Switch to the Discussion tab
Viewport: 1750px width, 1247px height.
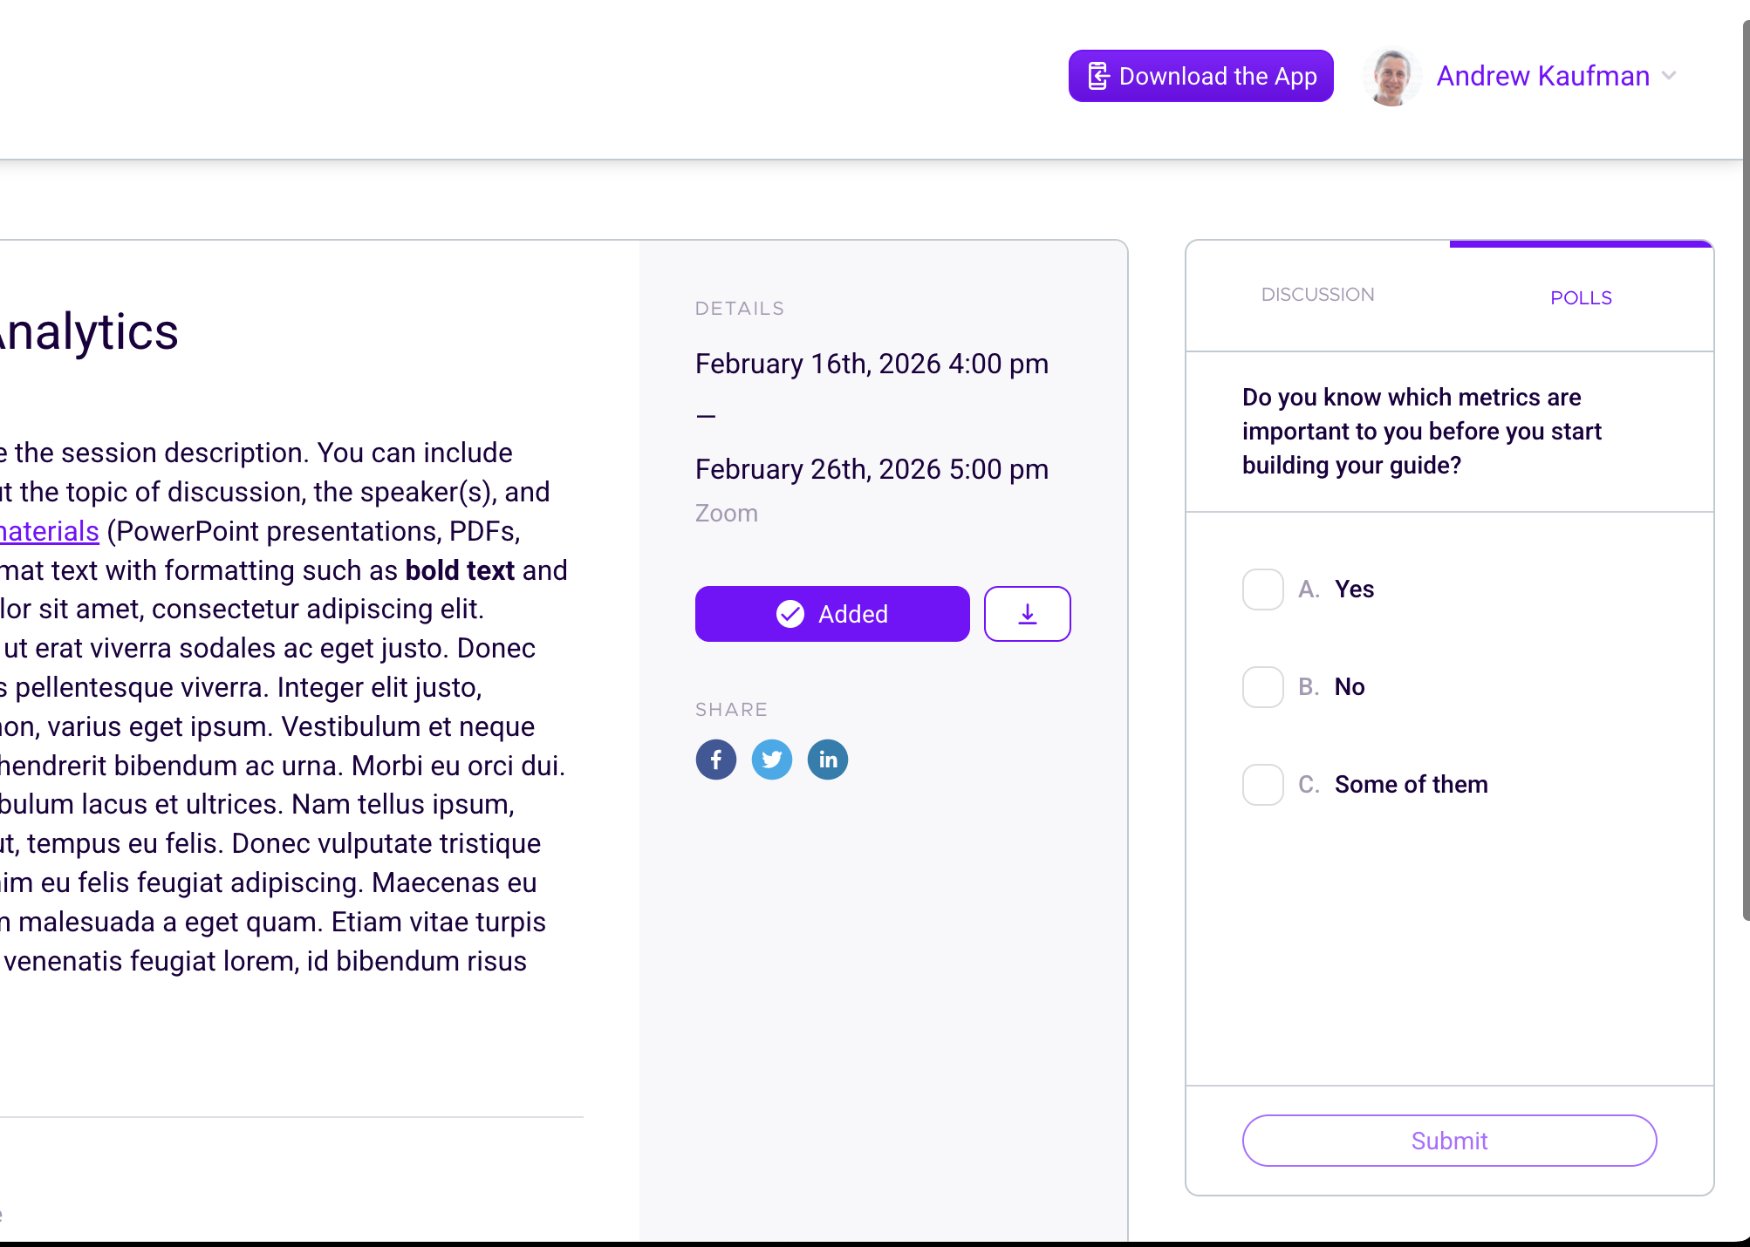point(1317,295)
